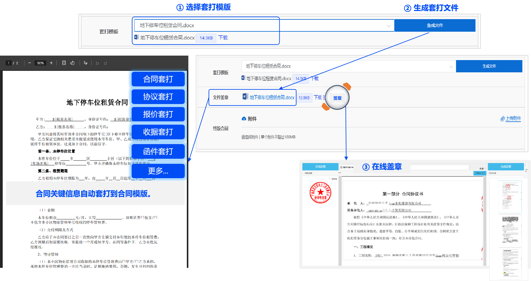The image size is (531, 281).
Task: Click the magnifier 签章 stamp icon
Action: pos(337,97)
